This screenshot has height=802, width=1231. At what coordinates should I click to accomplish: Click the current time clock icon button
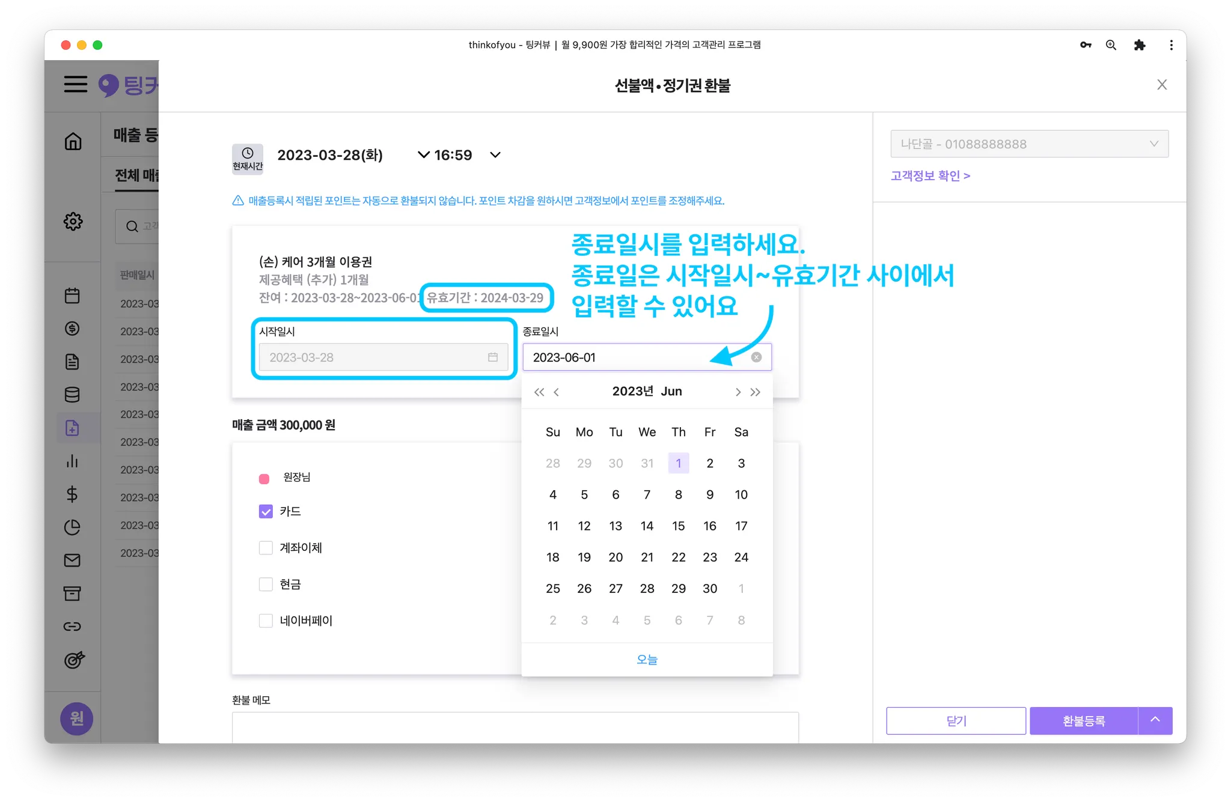(247, 159)
